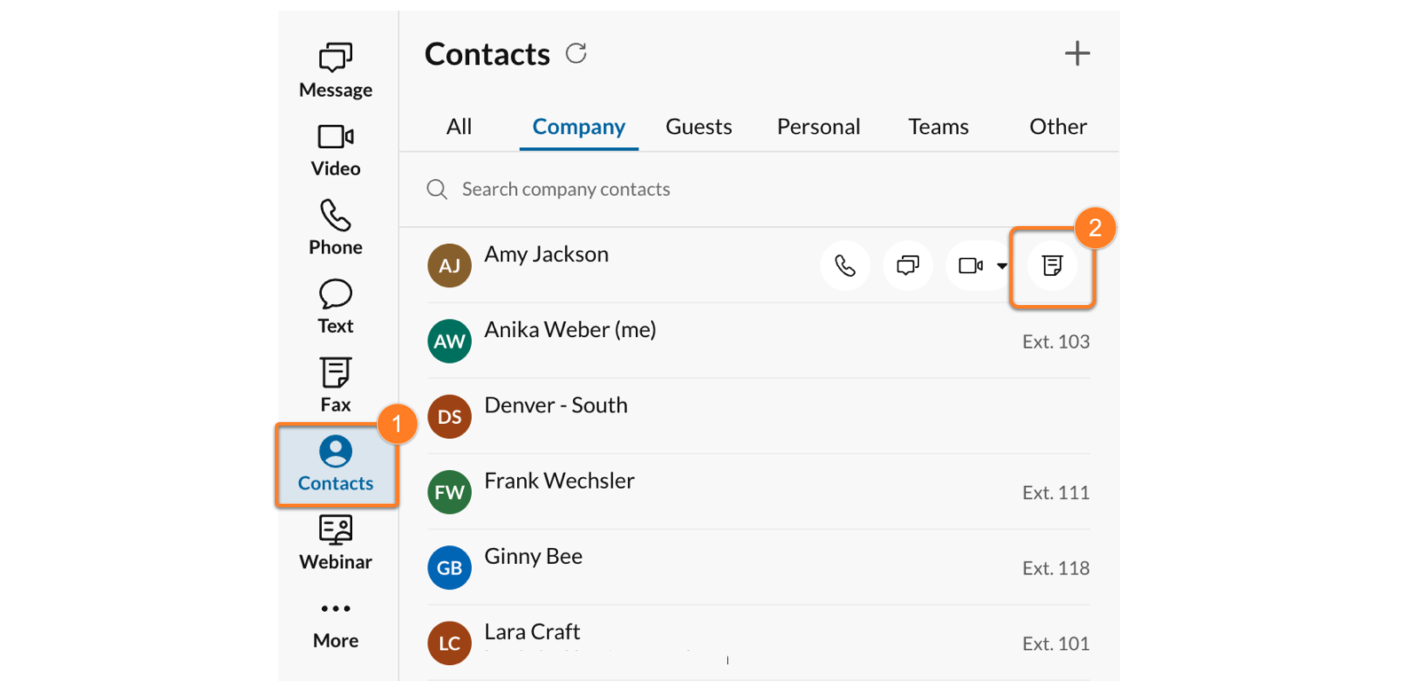1419x697 pixels.
Task: Switch to the Teams tab
Action: pos(938,127)
